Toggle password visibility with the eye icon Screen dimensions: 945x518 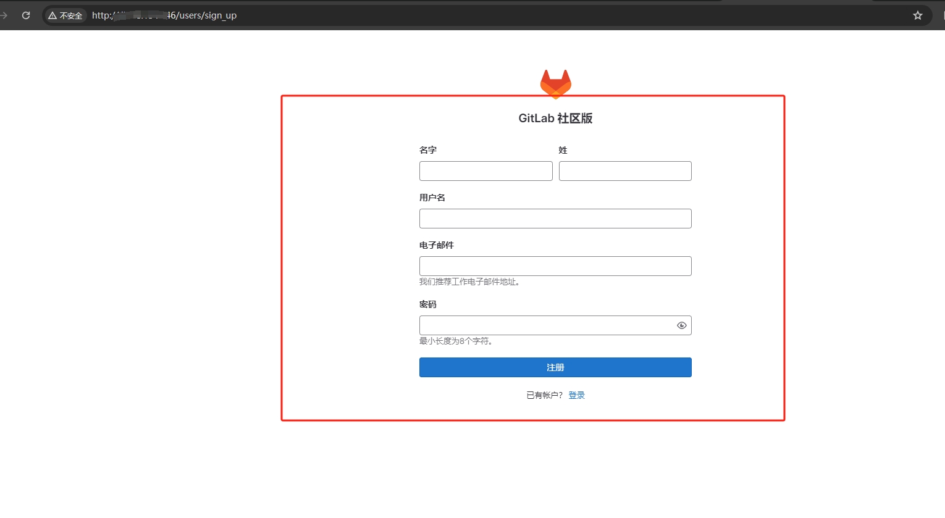pyautogui.click(x=682, y=325)
